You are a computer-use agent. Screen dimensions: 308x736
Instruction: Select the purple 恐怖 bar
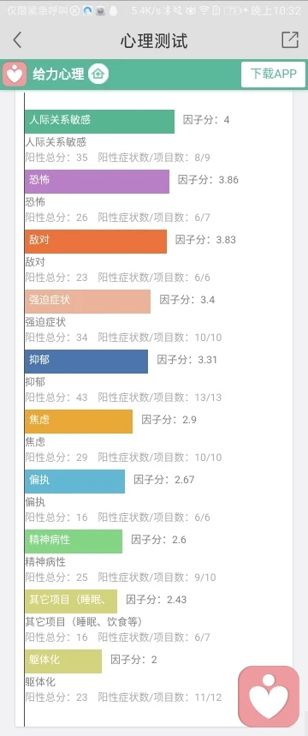(x=97, y=182)
